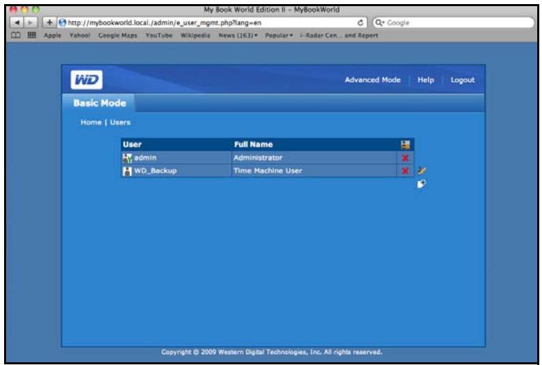542x365 pixels.
Task: Select the WD_Backup user name
Action: 155,171
